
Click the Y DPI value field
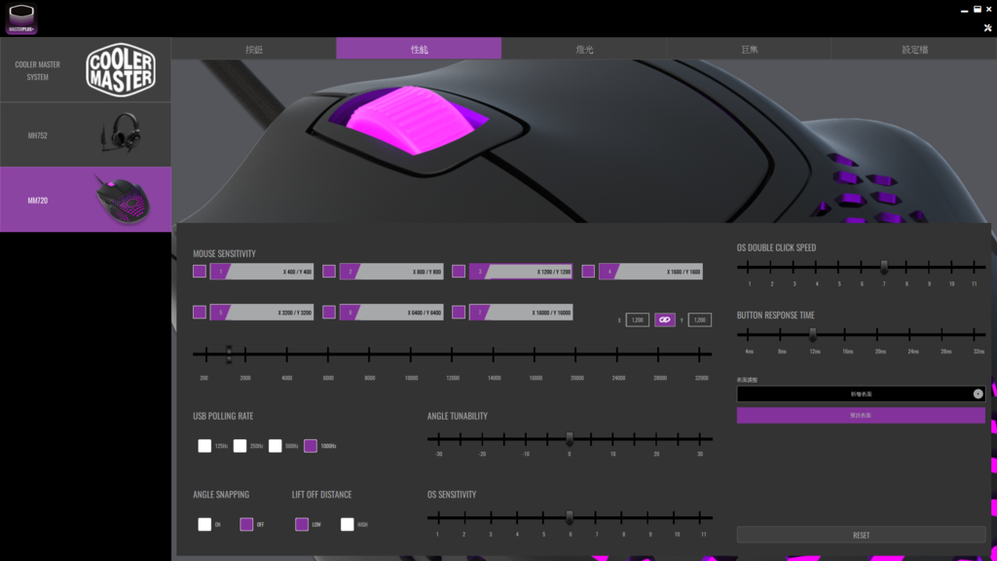point(699,319)
